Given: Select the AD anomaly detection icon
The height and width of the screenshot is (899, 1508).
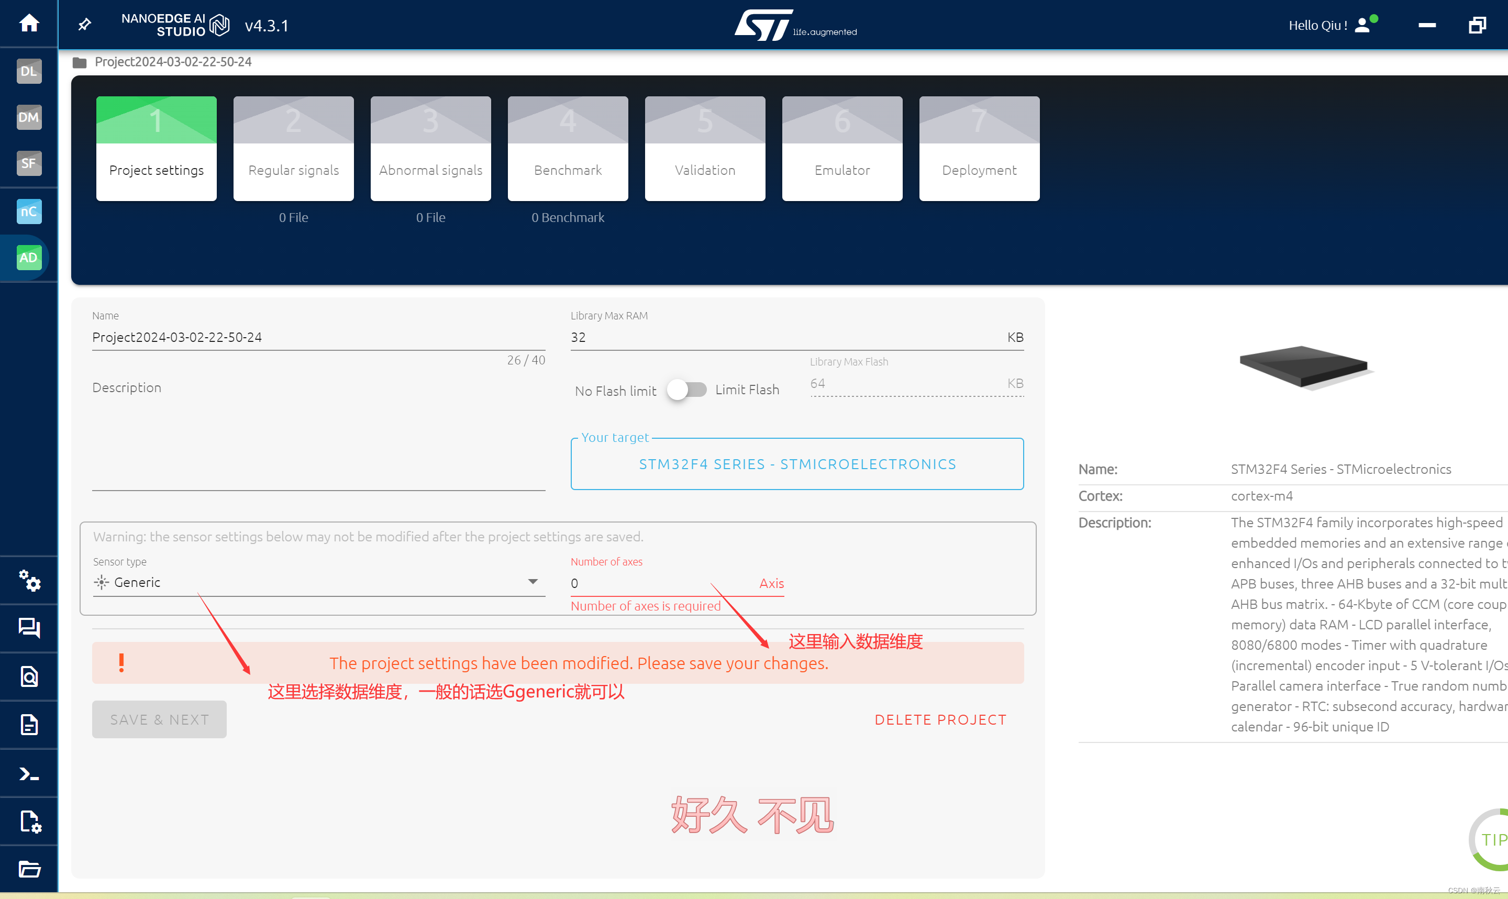Looking at the screenshot, I should point(28,258).
